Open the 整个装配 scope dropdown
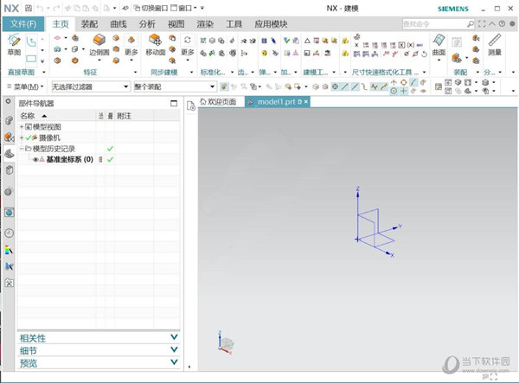519x383 pixels. click(x=175, y=86)
